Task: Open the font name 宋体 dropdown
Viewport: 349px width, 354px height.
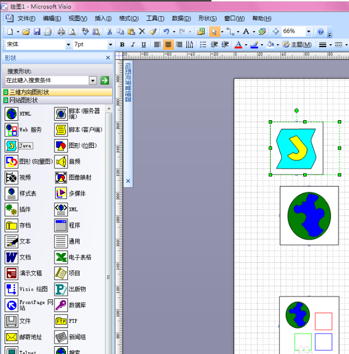Action: 68,45
